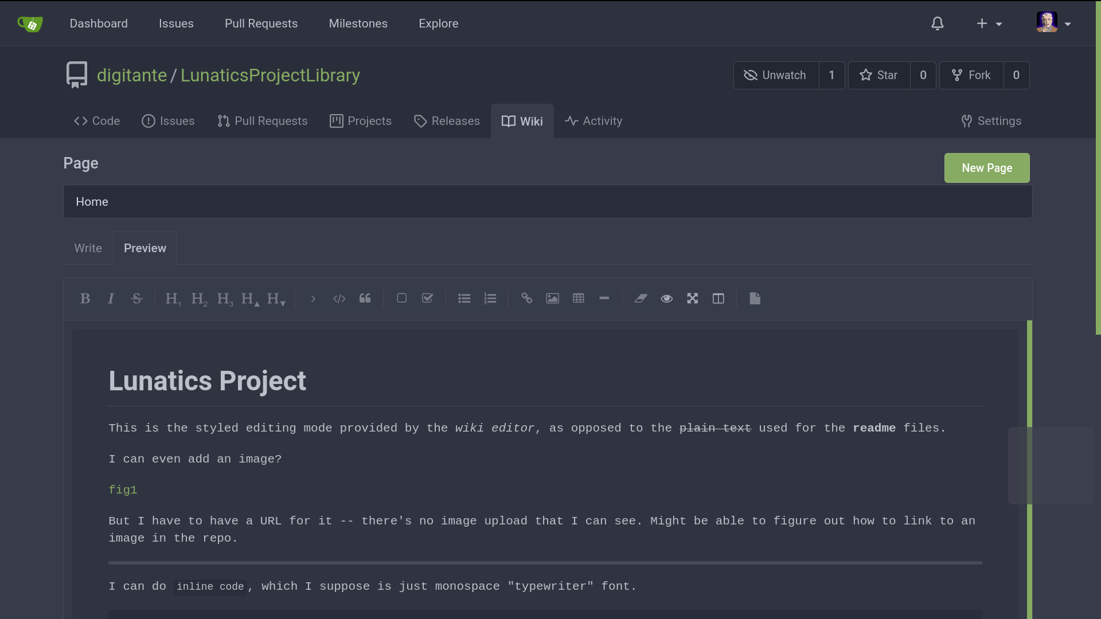Insert an unchecked checkbox item
Image resolution: width=1101 pixels, height=619 pixels.
pos(401,299)
